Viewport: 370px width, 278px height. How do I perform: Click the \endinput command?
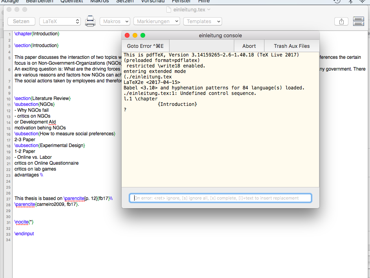(x=24, y=234)
